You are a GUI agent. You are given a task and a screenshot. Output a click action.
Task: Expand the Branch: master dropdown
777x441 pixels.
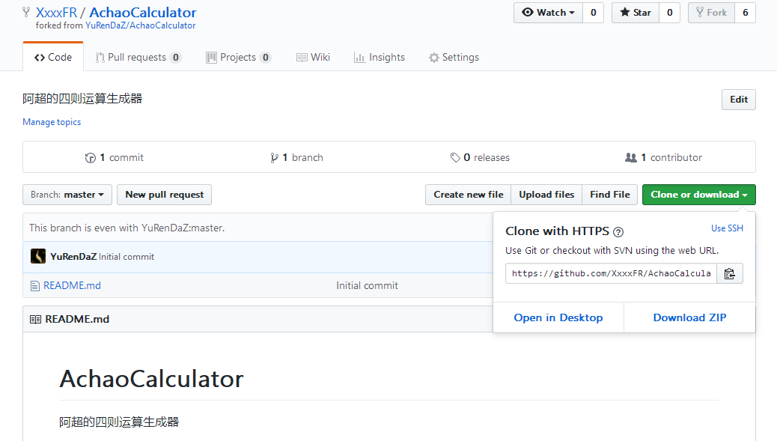[x=67, y=195]
